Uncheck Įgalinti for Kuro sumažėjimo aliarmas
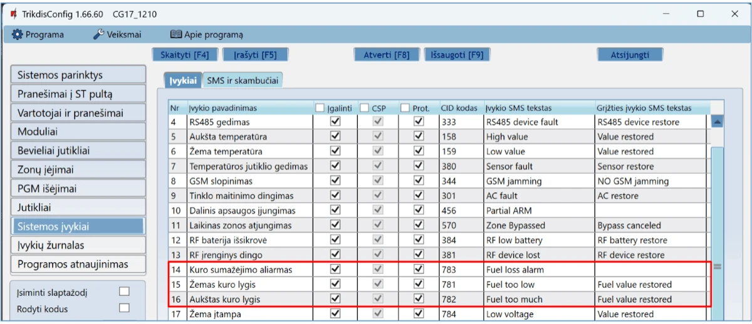Image resolution: width=752 pixels, height=324 pixels. 335,270
